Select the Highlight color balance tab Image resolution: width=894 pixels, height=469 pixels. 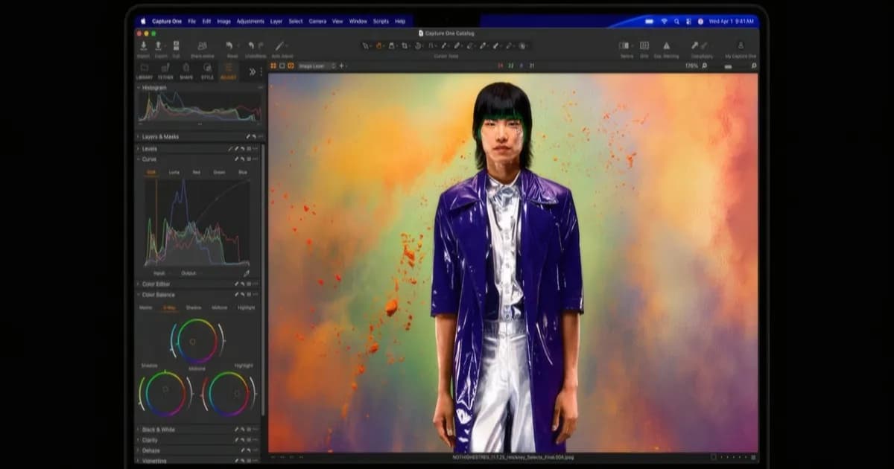246,307
